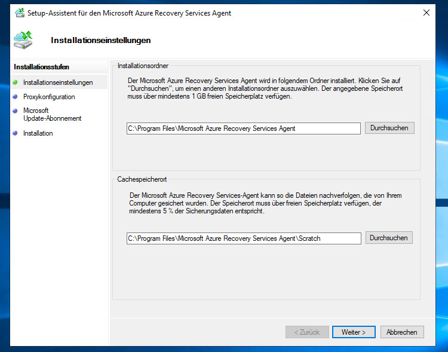Click purple bullet beside Installation step
Image resolution: width=448 pixels, height=352 pixels.
(16, 133)
